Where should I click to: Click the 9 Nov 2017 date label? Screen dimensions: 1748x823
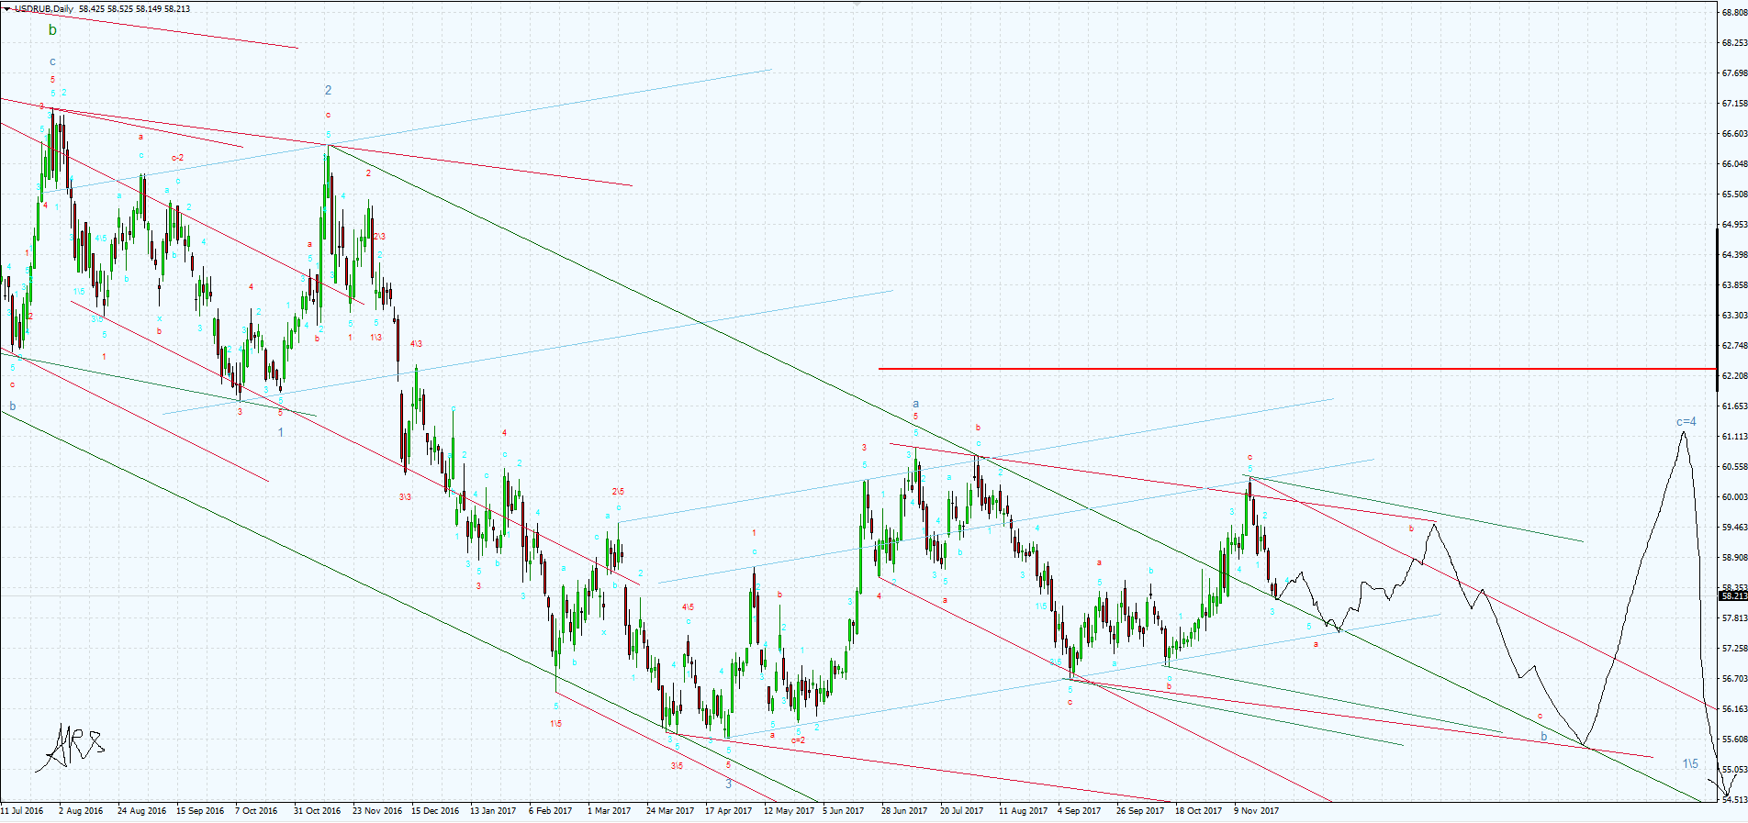point(1256,811)
